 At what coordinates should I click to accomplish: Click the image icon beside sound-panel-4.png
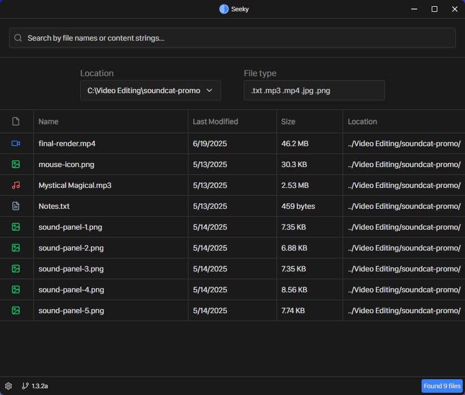tap(16, 289)
